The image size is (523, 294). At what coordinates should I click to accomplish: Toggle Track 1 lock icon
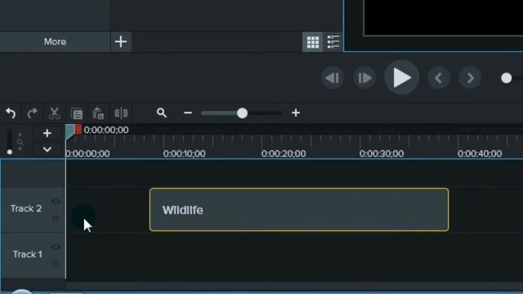coord(56,264)
